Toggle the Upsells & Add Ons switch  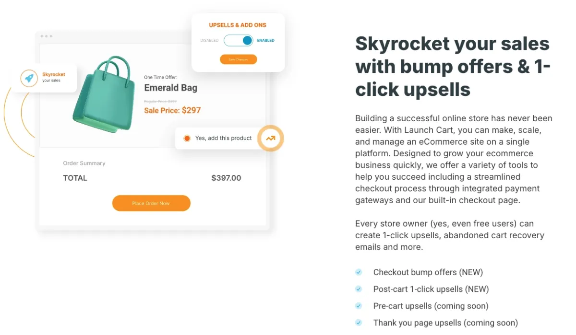(x=238, y=41)
